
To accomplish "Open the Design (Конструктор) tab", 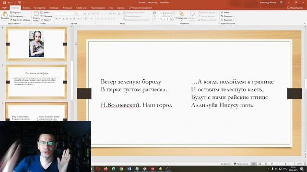I will pyautogui.click(x=39, y=8).
